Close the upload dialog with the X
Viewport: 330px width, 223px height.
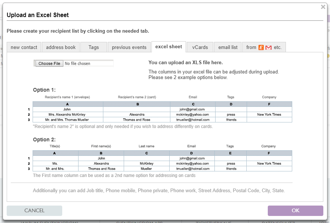pyautogui.click(x=323, y=7)
